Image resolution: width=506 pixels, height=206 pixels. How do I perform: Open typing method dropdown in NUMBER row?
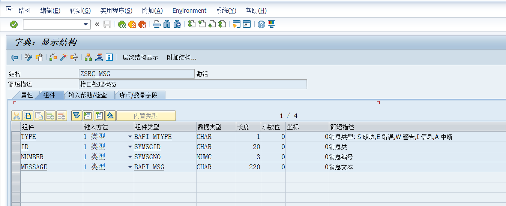(x=130, y=157)
